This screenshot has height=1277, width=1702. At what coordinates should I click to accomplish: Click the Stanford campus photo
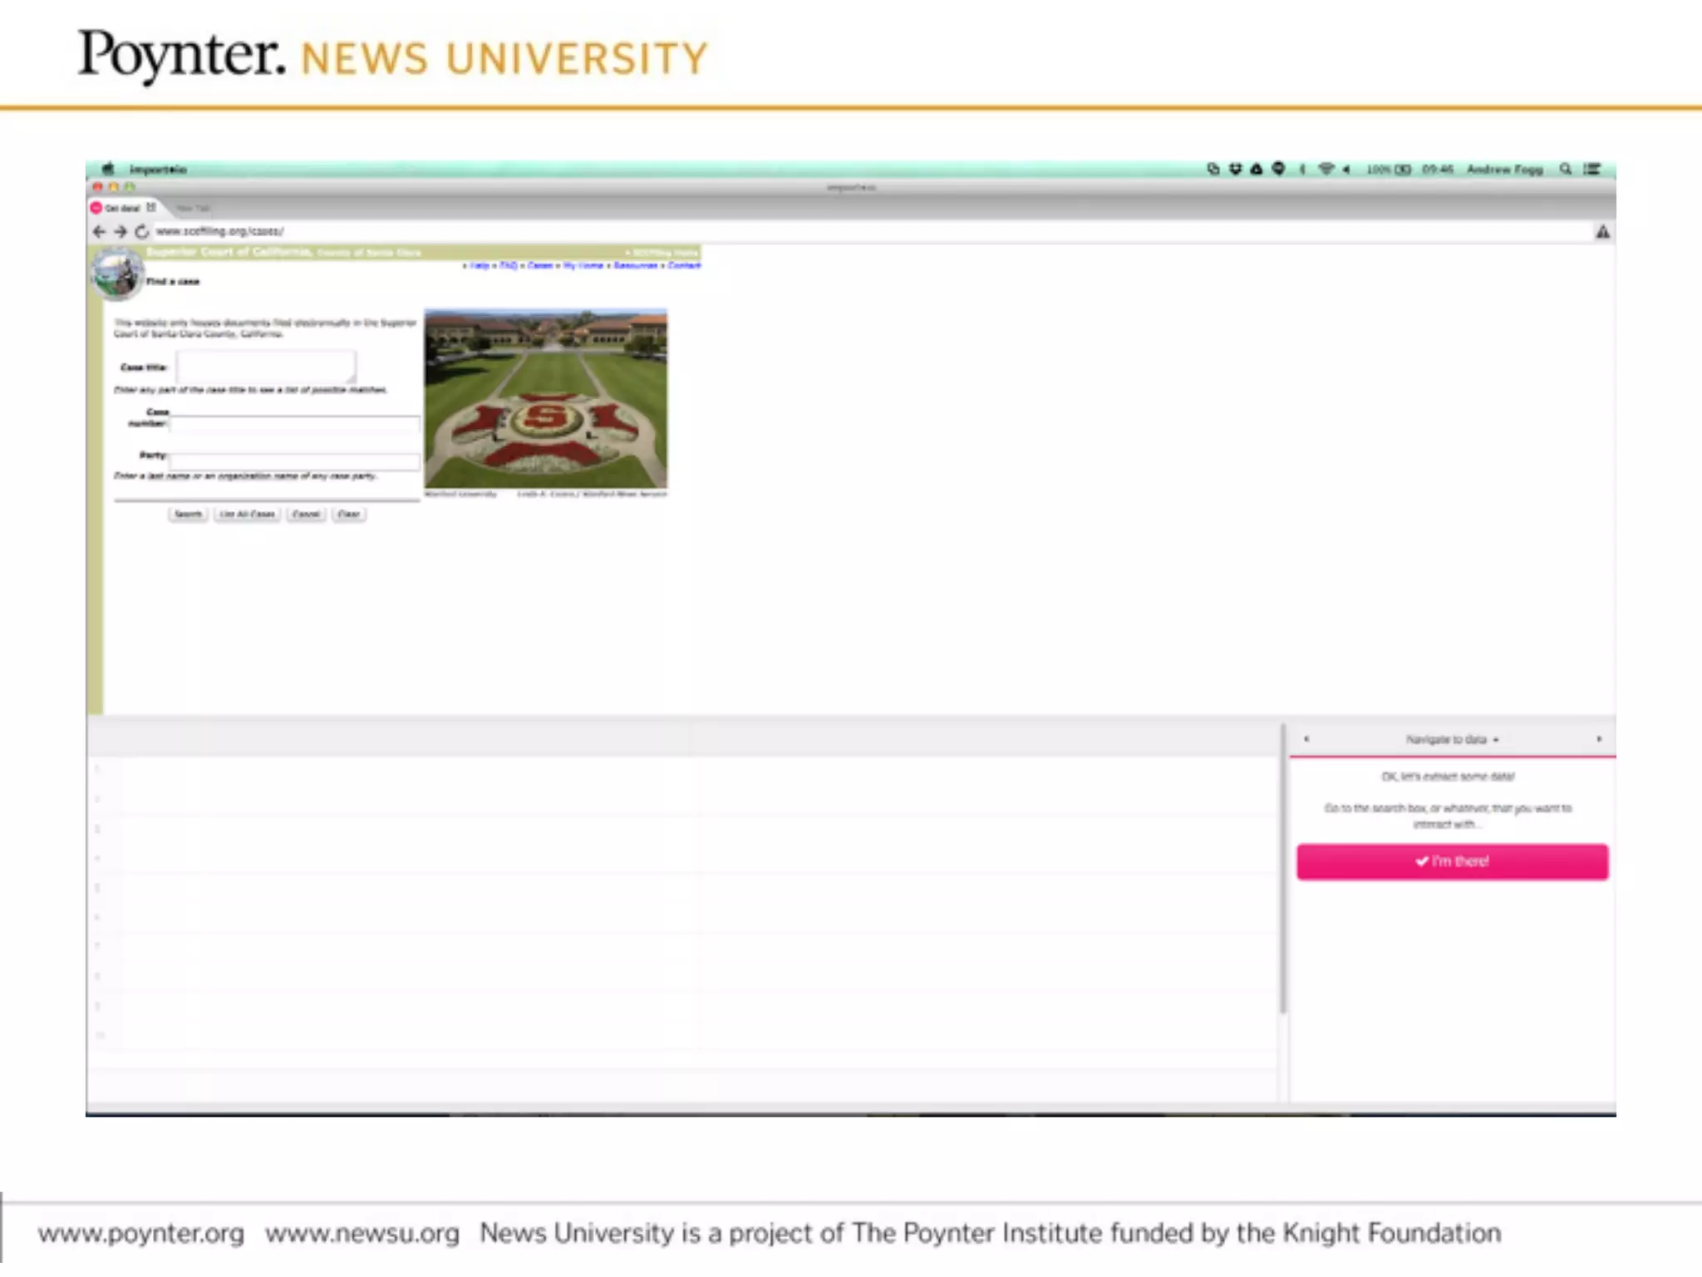point(545,398)
